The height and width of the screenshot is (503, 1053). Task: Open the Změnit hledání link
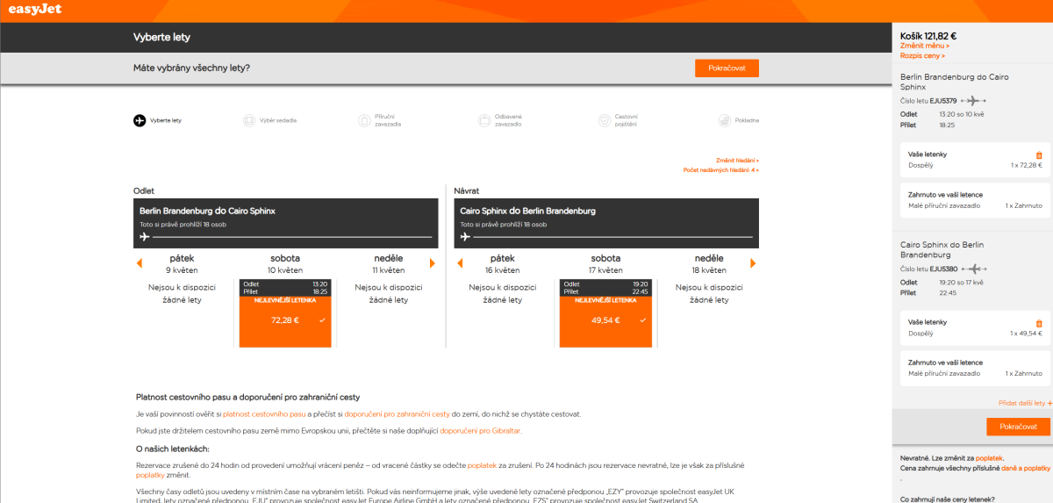click(736, 161)
